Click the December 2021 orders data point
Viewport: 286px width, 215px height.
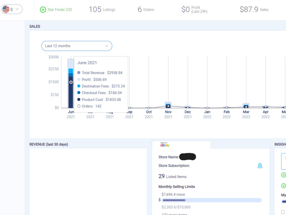[x=188, y=107]
